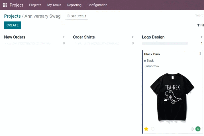The image size is (204, 136).
Task: Click the New Orders column header
Action: pyautogui.click(x=15, y=37)
